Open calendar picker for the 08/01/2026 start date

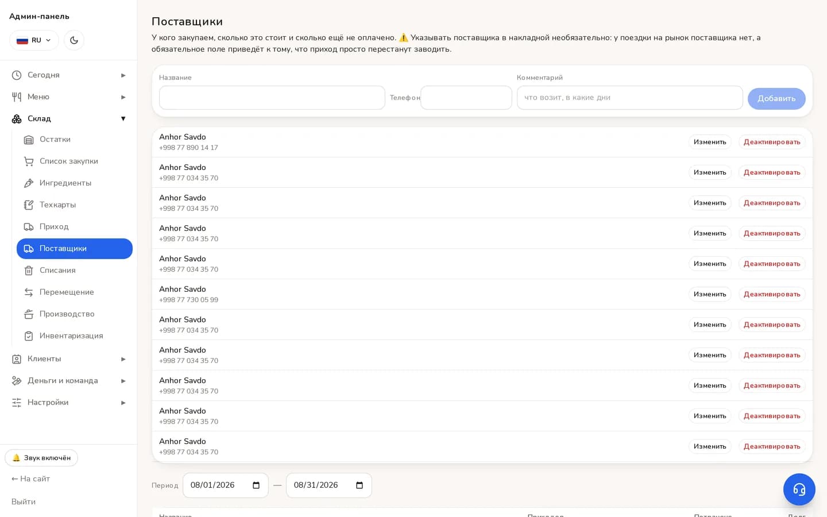coord(256,485)
